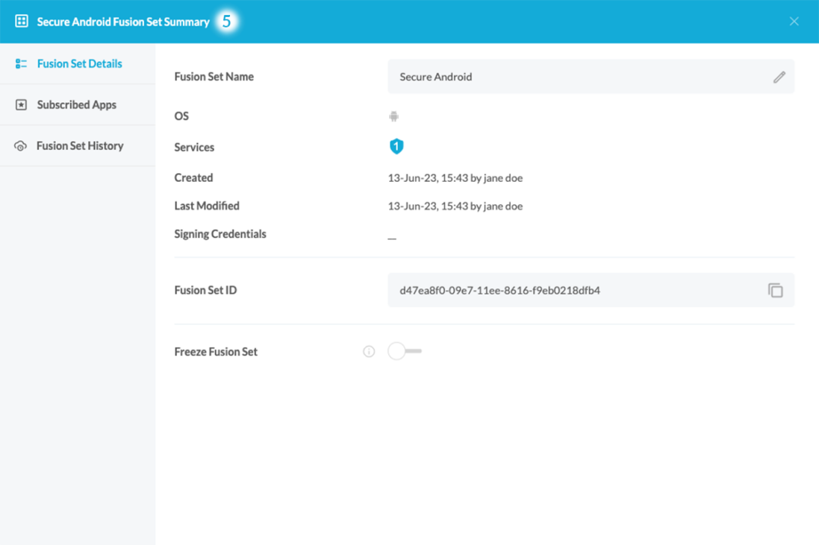Click the Created timestamp text
Image resolution: width=819 pixels, height=545 pixels.
point(455,178)
